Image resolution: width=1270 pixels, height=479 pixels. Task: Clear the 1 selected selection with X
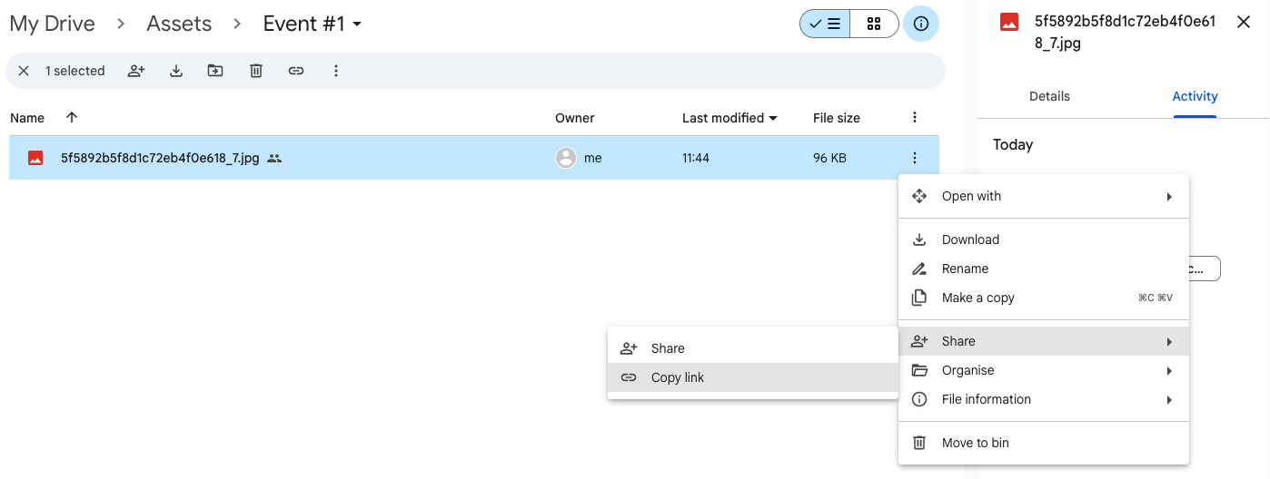pos(24,71)
